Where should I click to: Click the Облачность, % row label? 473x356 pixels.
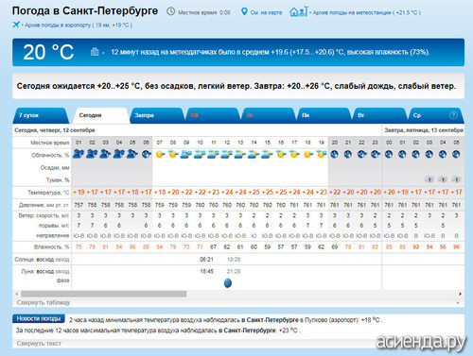click(x=50, y=155)
